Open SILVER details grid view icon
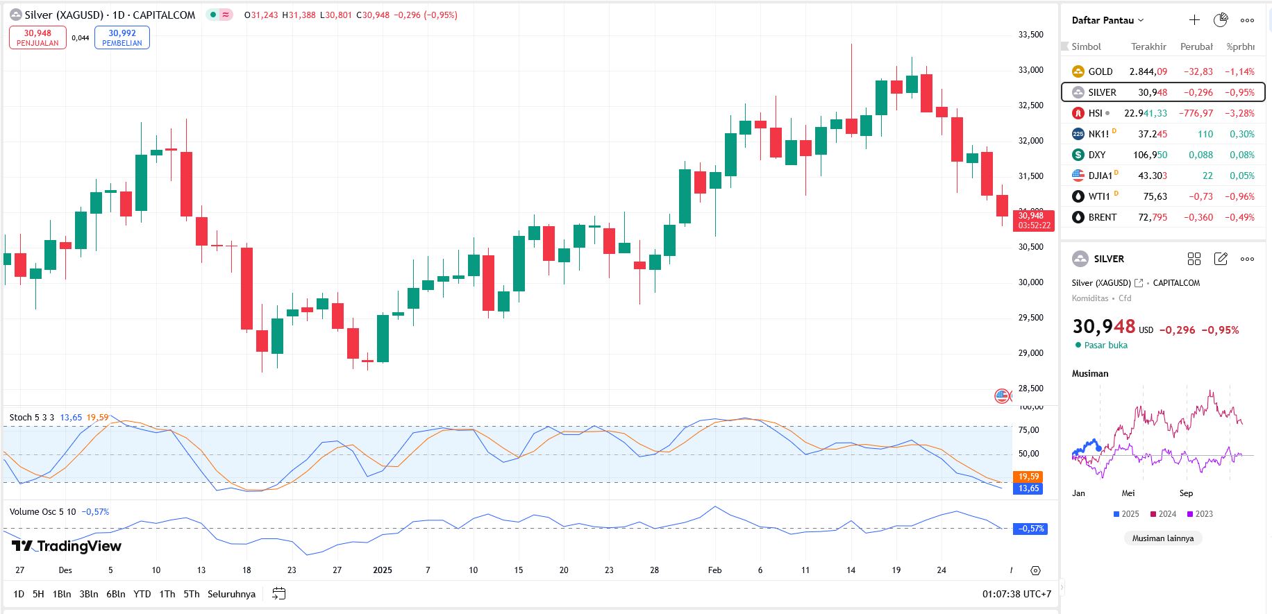This screenshot has width=1272, height=614. (1194, 259)
